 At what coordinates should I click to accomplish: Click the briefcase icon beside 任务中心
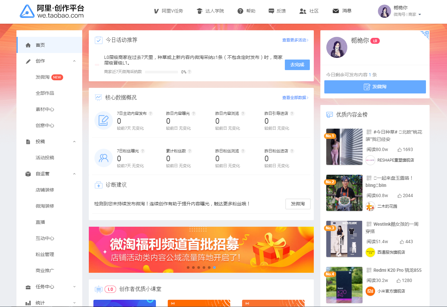[28, 287]
